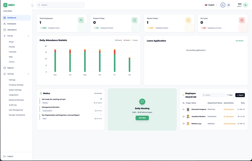Click the Absent Today warning icon

coord(188,20)
